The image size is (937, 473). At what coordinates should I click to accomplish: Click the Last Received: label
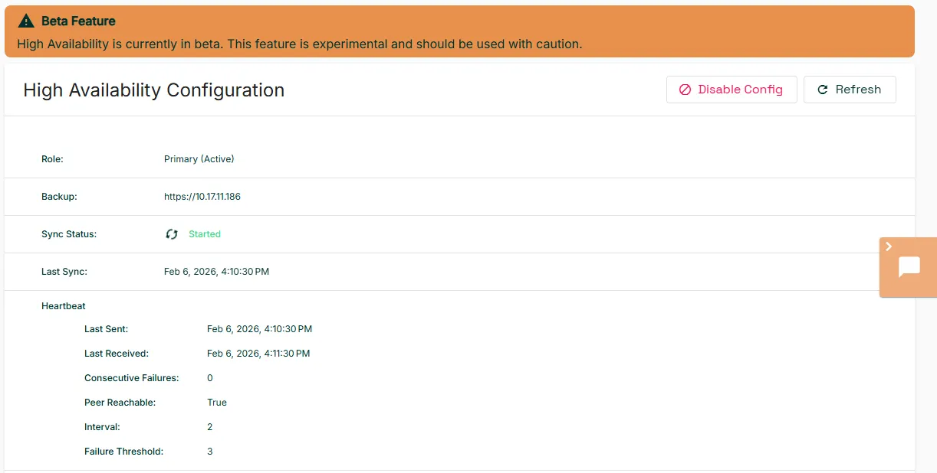(117, 354)
